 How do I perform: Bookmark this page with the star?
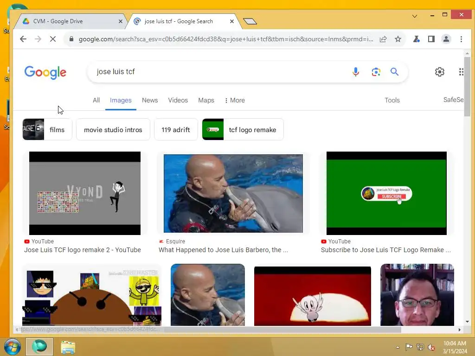coord(398,39)
